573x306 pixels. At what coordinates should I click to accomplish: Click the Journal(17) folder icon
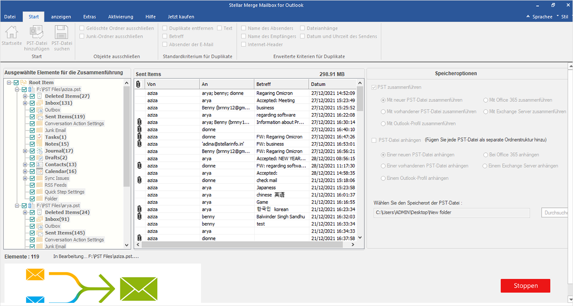coord(39,151)
